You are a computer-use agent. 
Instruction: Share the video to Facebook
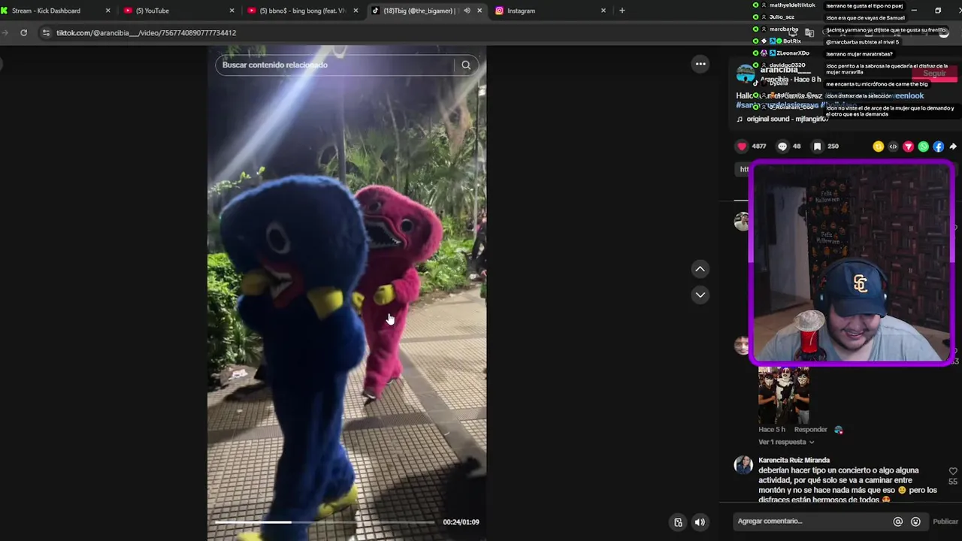click(938, 147)
